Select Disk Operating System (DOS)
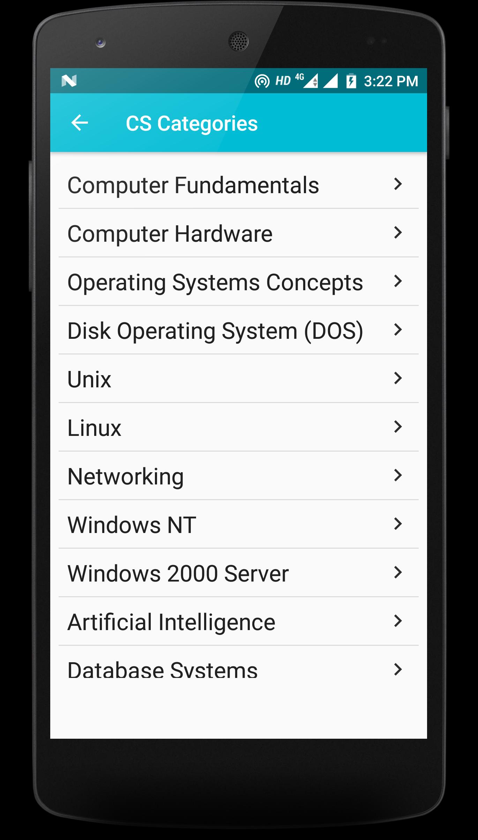Viewport: 478px width, 840px height. (x=215, y=331)
